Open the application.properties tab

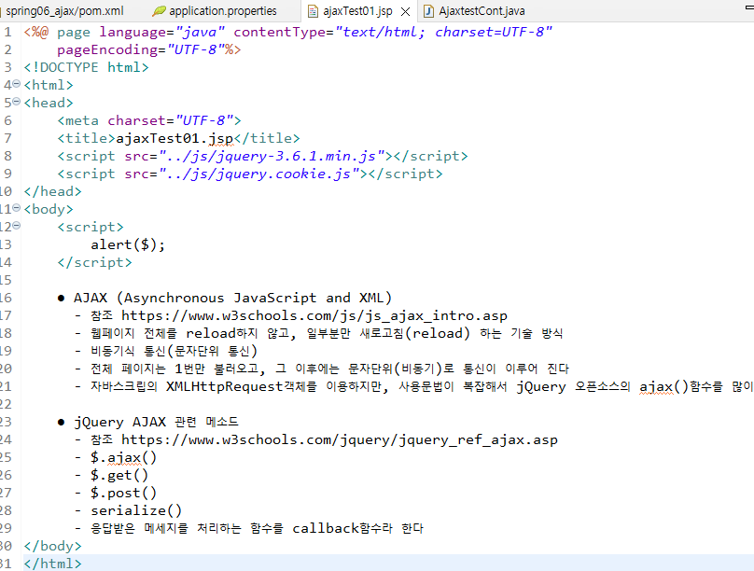click(223, 10)
